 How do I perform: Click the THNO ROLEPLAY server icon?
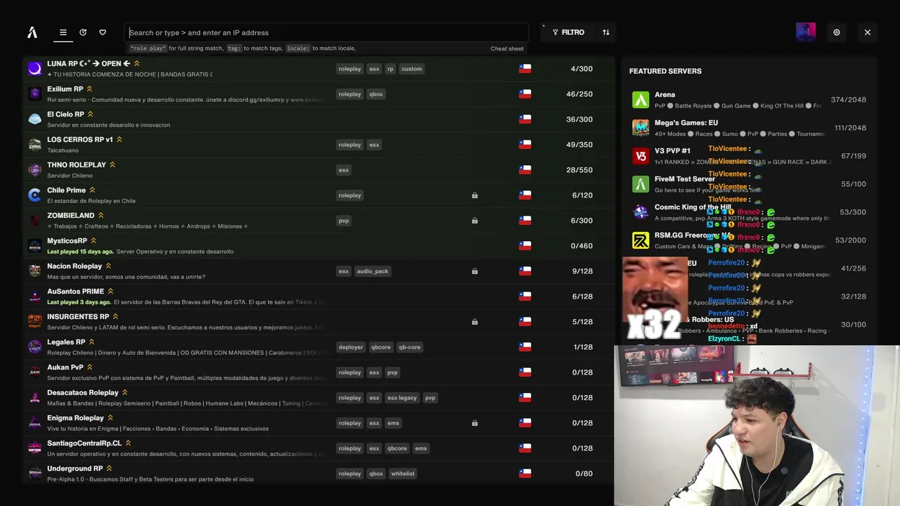(34, 170)
